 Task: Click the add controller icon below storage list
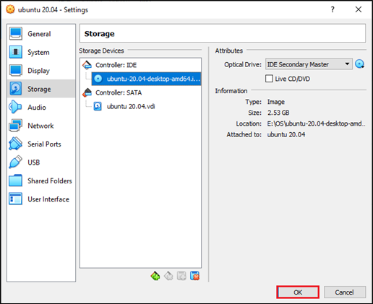point(155,276)
